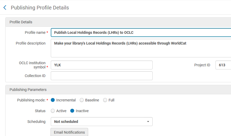Select the Profile name label
Screen dimensions: 231x136
(35, 32)
